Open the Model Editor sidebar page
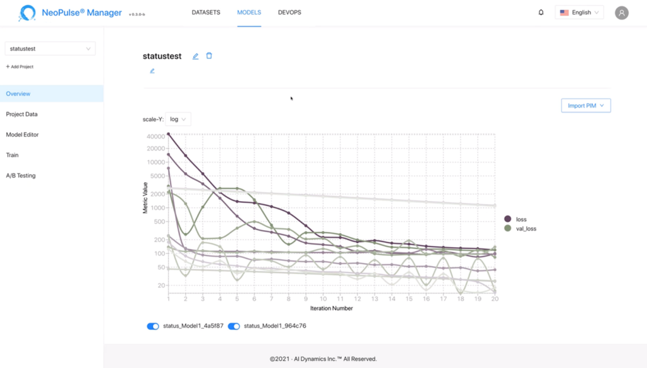This screenshot has width=647, height=368. pos(22,135)
